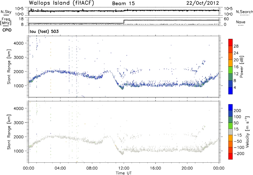Select the 'Beam 15' label

(123, 3)
